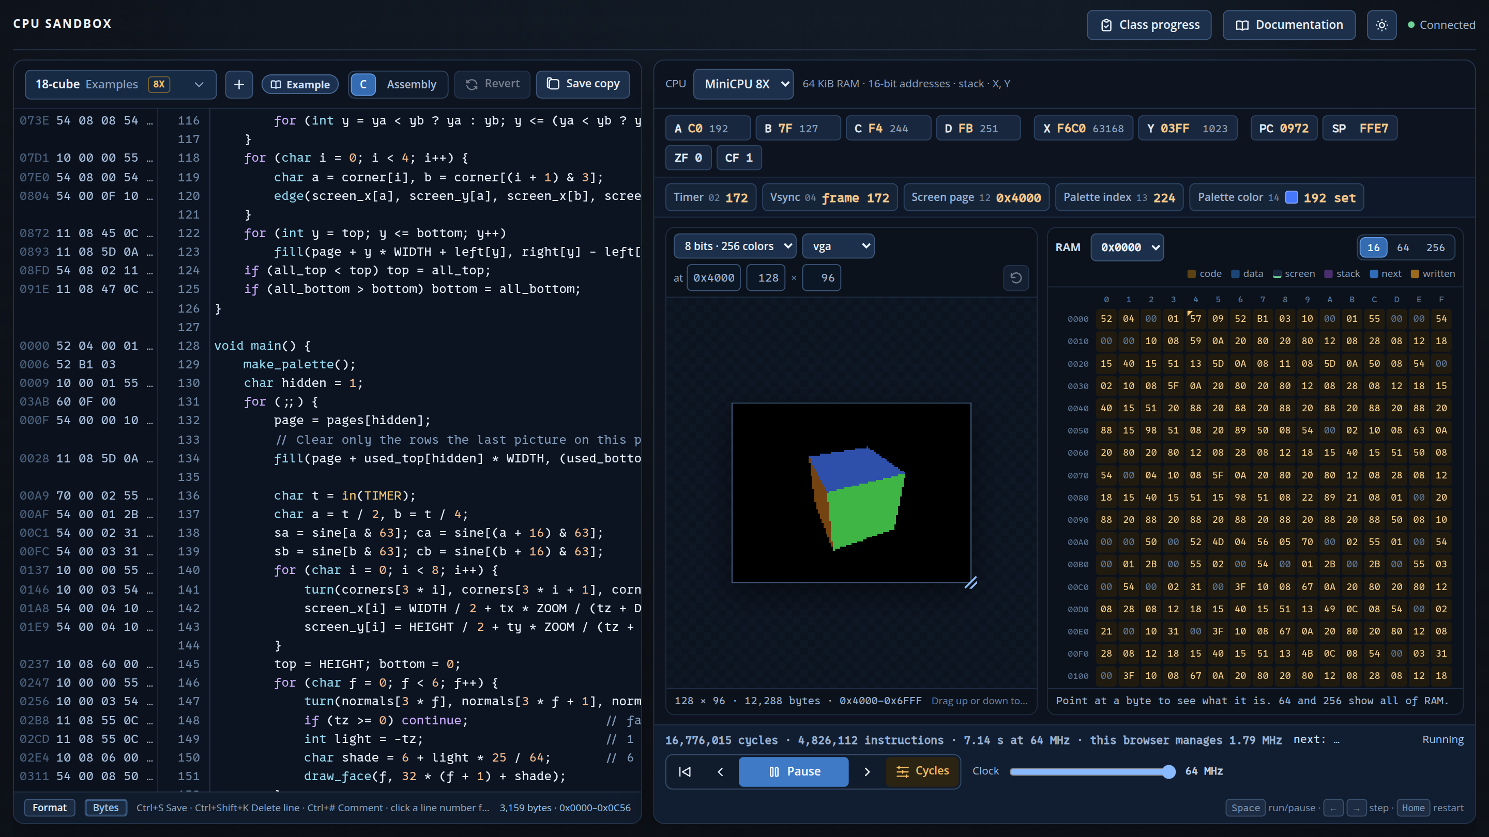Click the Timer 02 port chip
This screenshot has width=1489, height=837.
click(x=710, y=197)
